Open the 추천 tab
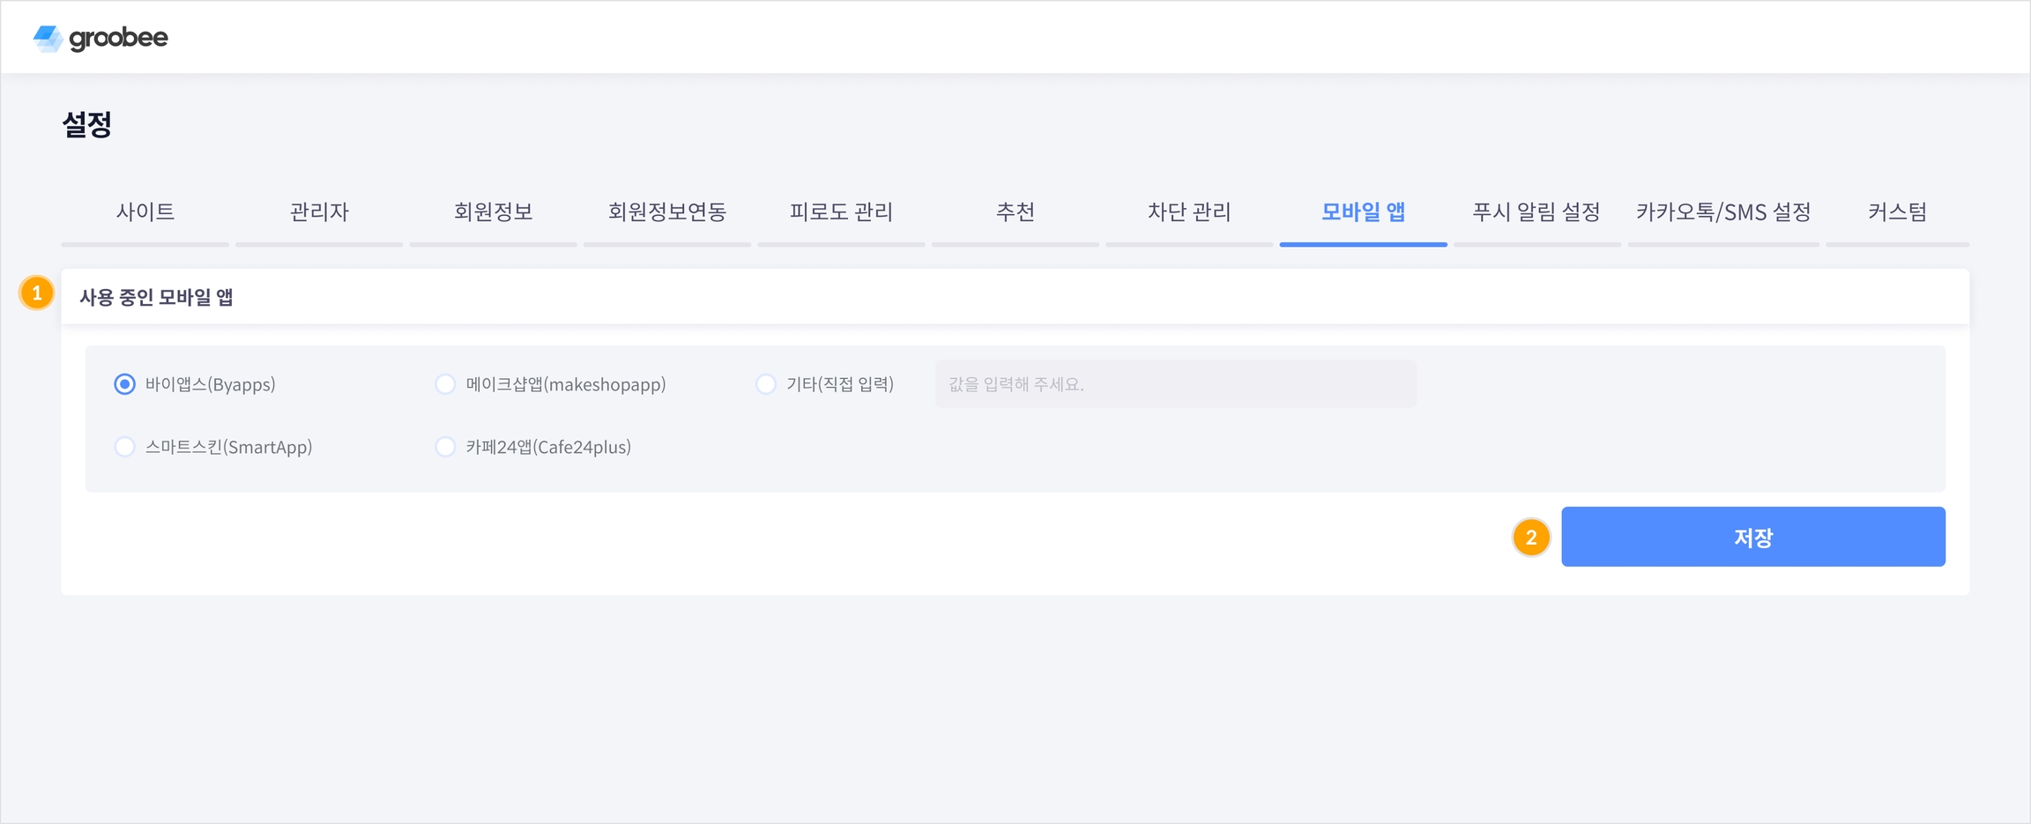 (x=1015, y=212)
